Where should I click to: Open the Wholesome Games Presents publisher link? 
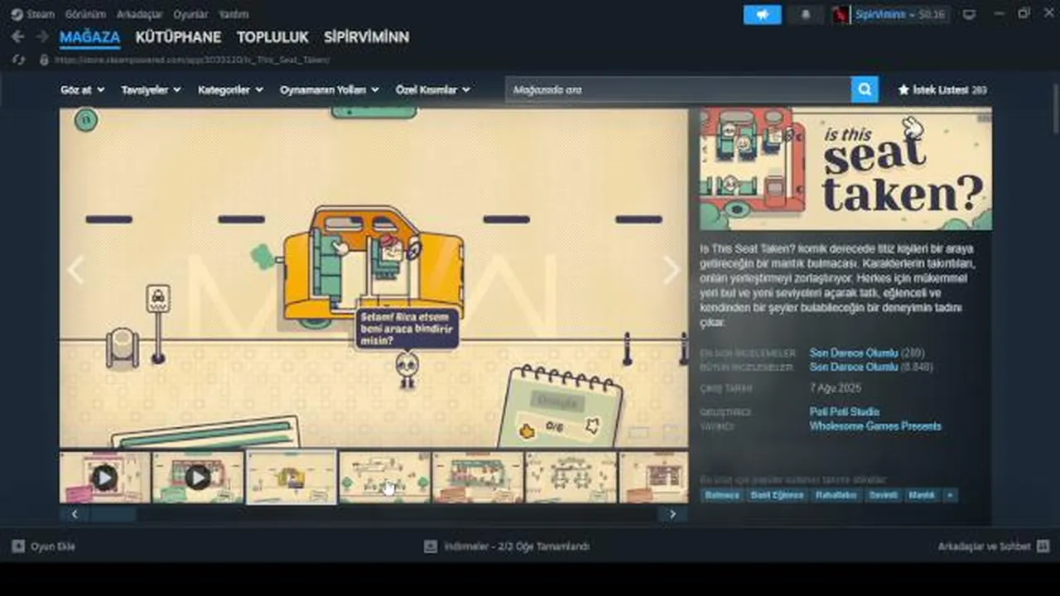(875, 426)
